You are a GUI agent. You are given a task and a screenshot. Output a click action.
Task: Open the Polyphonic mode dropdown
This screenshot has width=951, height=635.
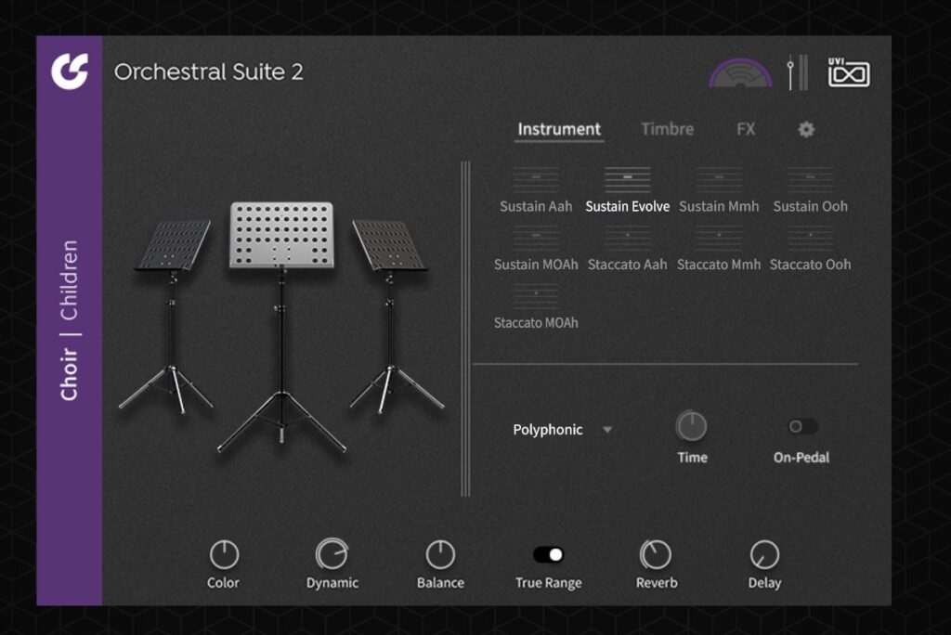click(562, 430)
